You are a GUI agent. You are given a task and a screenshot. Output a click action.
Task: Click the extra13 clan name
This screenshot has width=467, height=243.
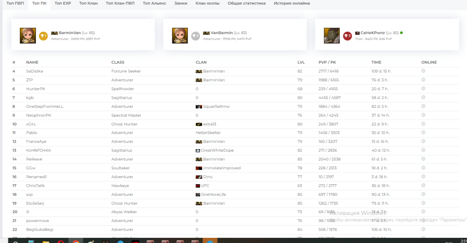point(210,124)
